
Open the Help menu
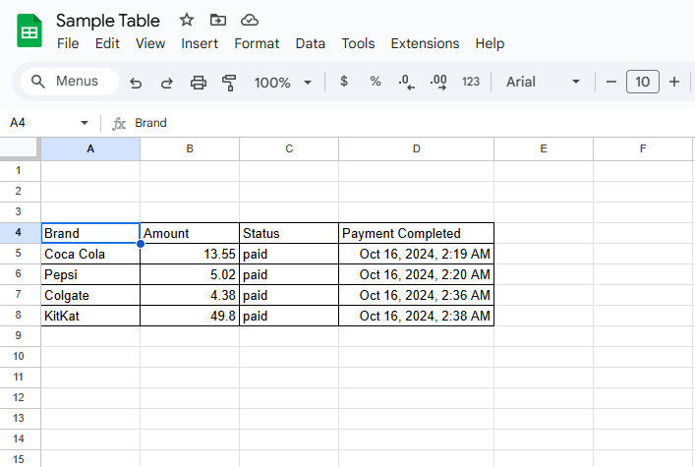(490, 43)
